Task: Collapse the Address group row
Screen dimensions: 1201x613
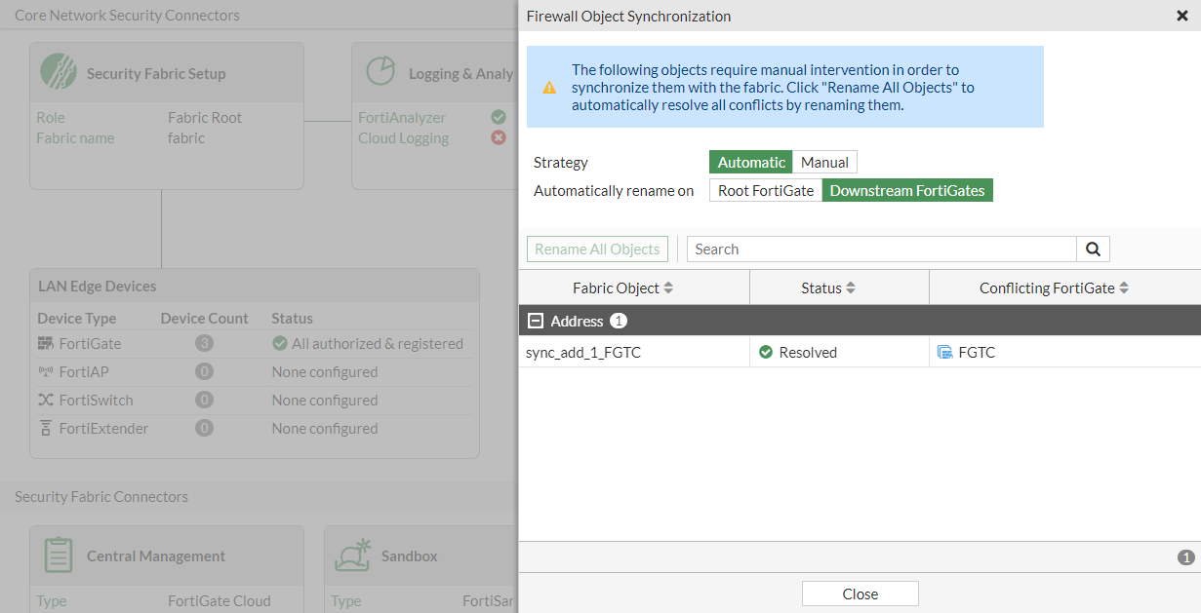Action: point(535,321)
